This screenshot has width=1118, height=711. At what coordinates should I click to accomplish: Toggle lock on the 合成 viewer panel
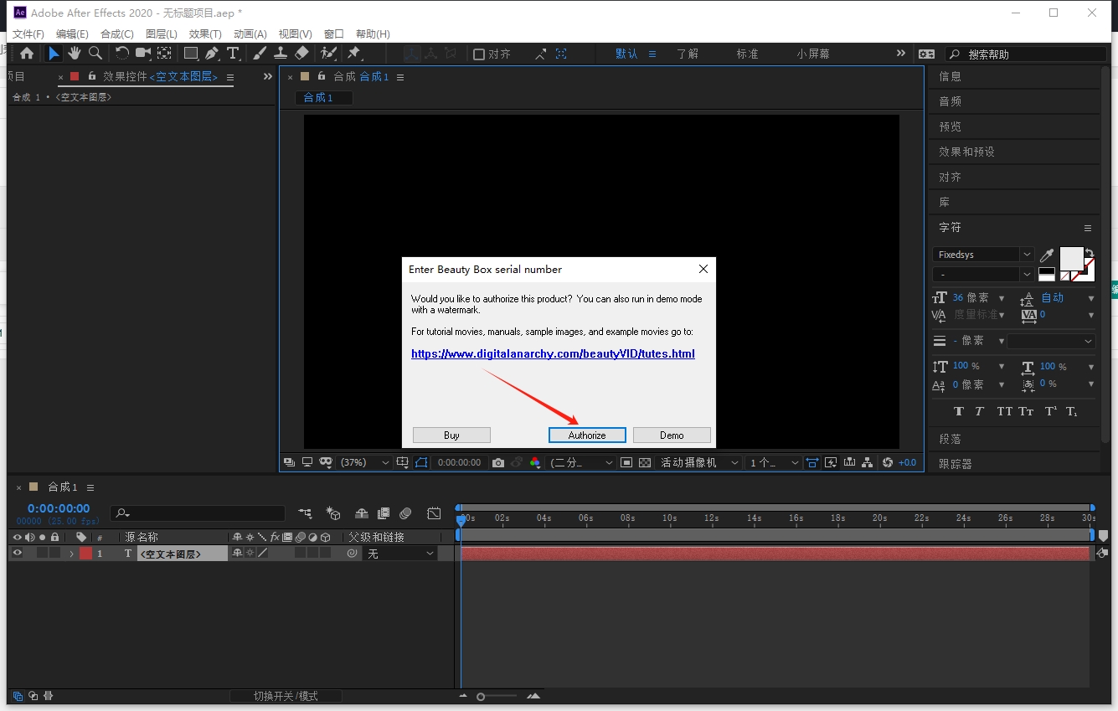322,76
